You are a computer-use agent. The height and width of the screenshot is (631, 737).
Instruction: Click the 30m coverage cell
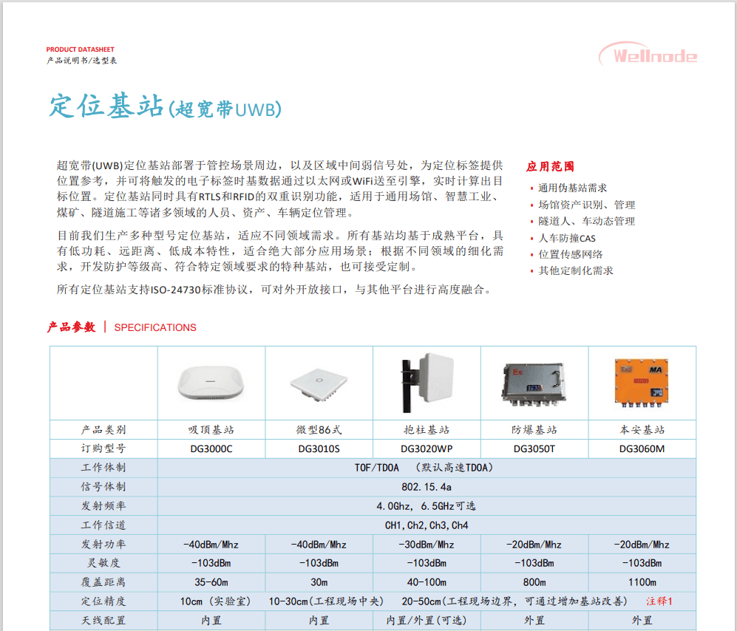click(x=319, y=582)
